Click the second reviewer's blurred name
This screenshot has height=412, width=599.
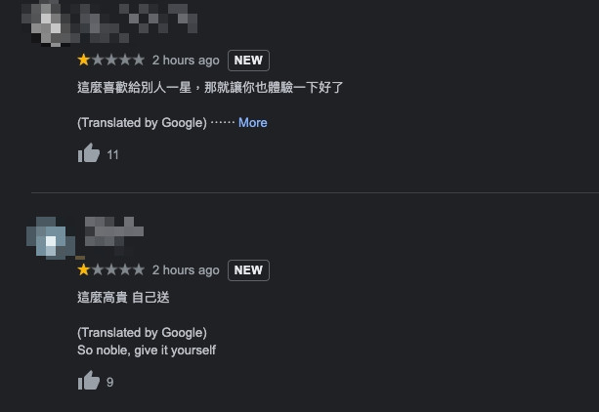click(x=113, y=231)
